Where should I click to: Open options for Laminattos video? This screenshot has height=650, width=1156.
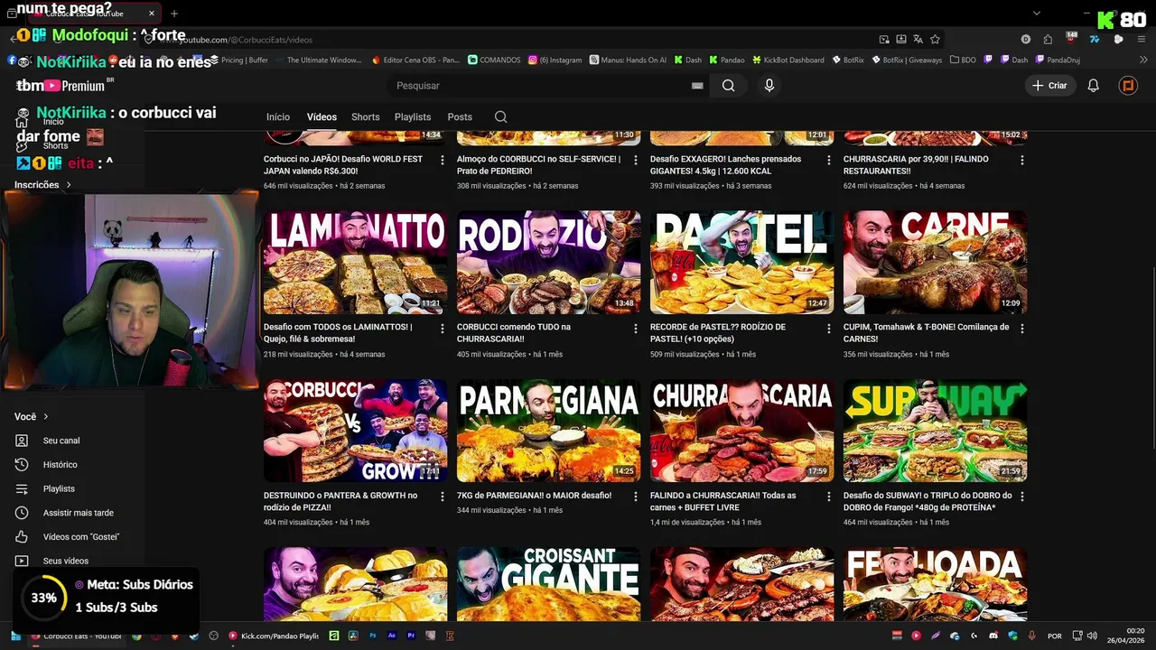(x=443, y=329)
